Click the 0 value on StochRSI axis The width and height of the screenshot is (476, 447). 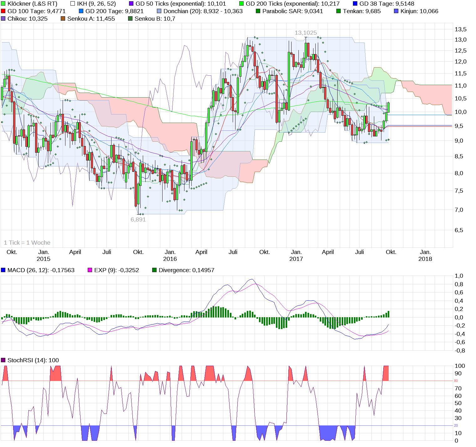coord(456,441)
